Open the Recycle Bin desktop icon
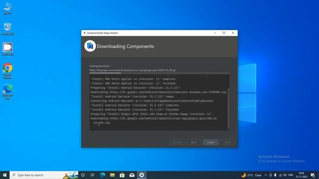The height and width of the screenshot is (179, 319). pyautogui.click(x=7, y=28)
